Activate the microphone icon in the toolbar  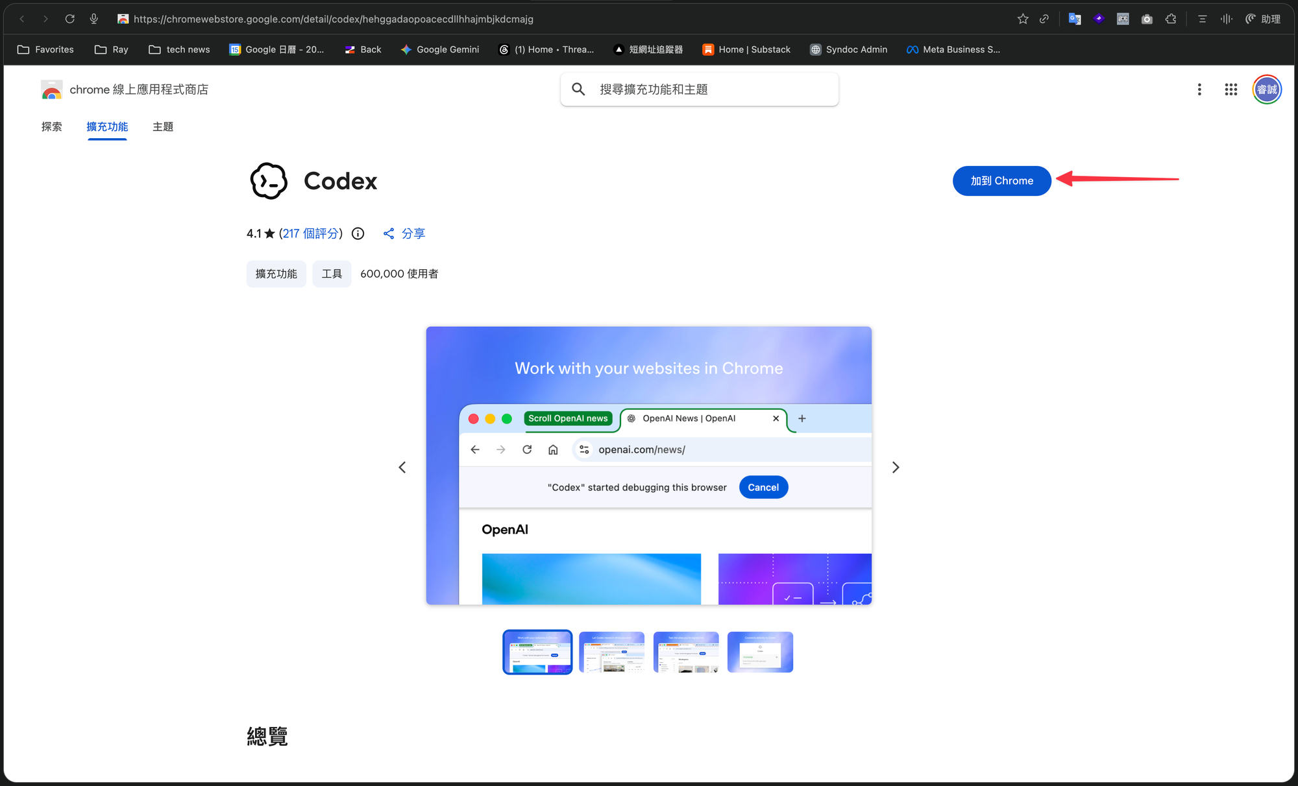(x=94, y=19)
